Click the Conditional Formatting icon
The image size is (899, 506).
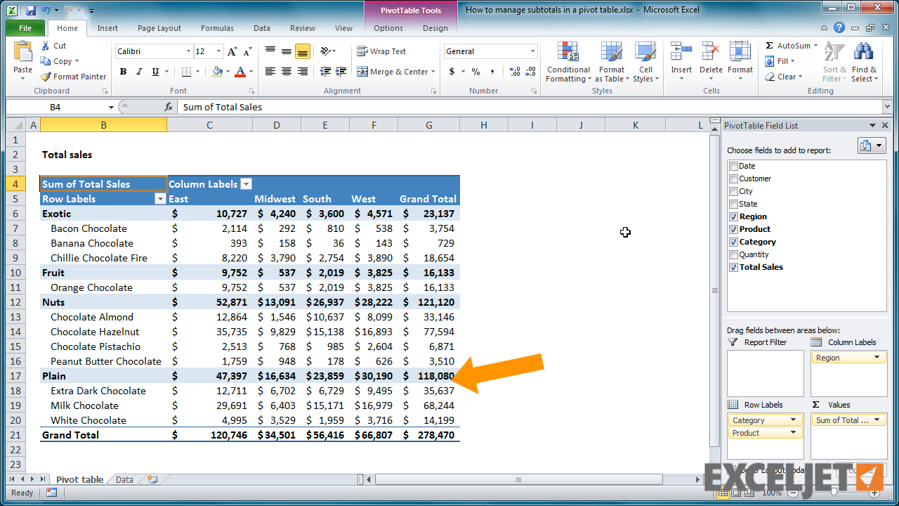(x=567, y=53)
